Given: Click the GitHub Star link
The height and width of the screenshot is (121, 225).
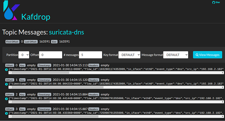Looking at the screenshot, I should [216, 2].
